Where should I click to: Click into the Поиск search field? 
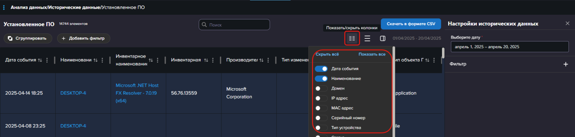point(234,25)
